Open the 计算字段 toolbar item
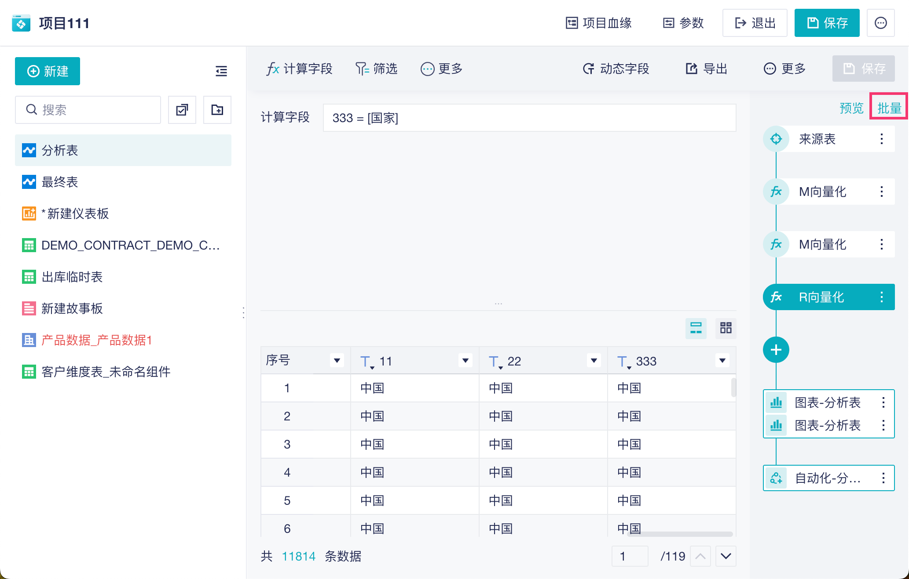Viewport: 909px width, 579px height. [x=299, y=69]
